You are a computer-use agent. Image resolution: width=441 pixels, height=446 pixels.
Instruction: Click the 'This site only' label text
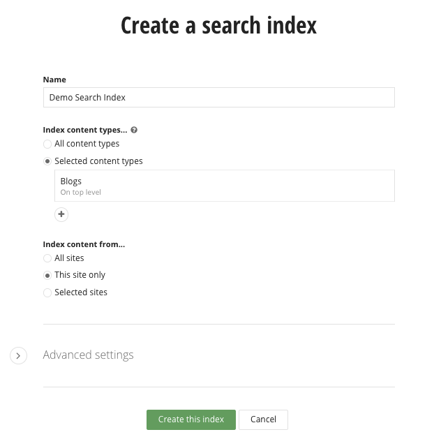click(x=80, y=275)
